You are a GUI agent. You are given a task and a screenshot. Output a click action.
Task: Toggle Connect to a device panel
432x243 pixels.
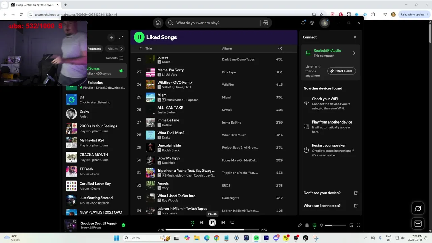coord(314,225)
